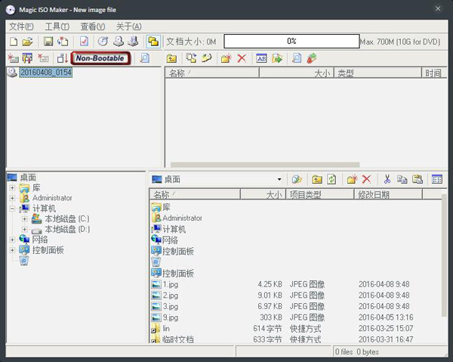Click the add-to-image icon in explorer toolbar
The image size is (453, 362).
click(x=297, y=180)
